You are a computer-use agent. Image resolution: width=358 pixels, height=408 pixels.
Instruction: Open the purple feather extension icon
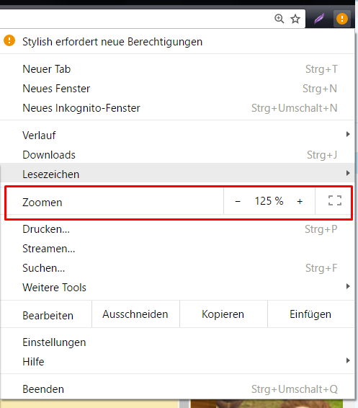[319, 19]
